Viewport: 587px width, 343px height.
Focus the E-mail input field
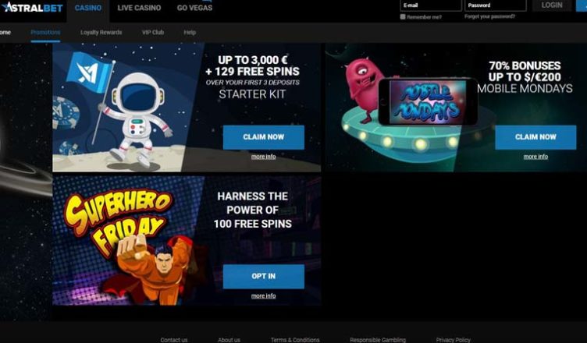click(431, 5)
